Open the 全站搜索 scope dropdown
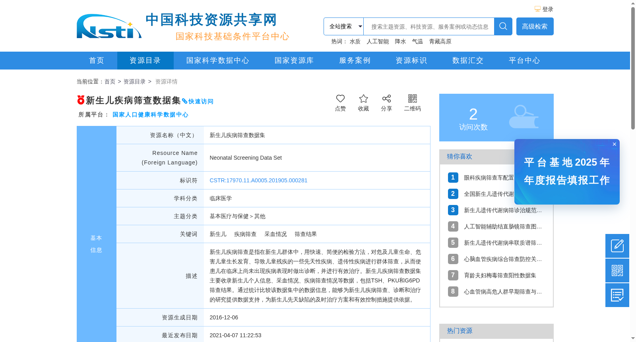 (x=344, y=26)
